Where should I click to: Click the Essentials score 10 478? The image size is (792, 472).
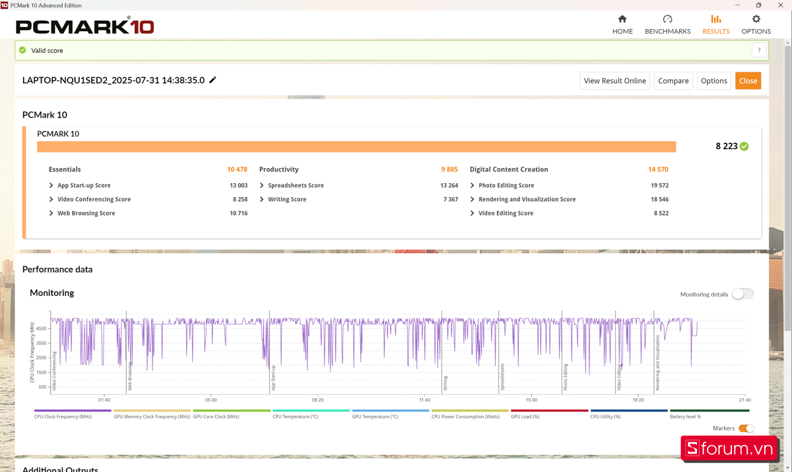tap(237, 169)
